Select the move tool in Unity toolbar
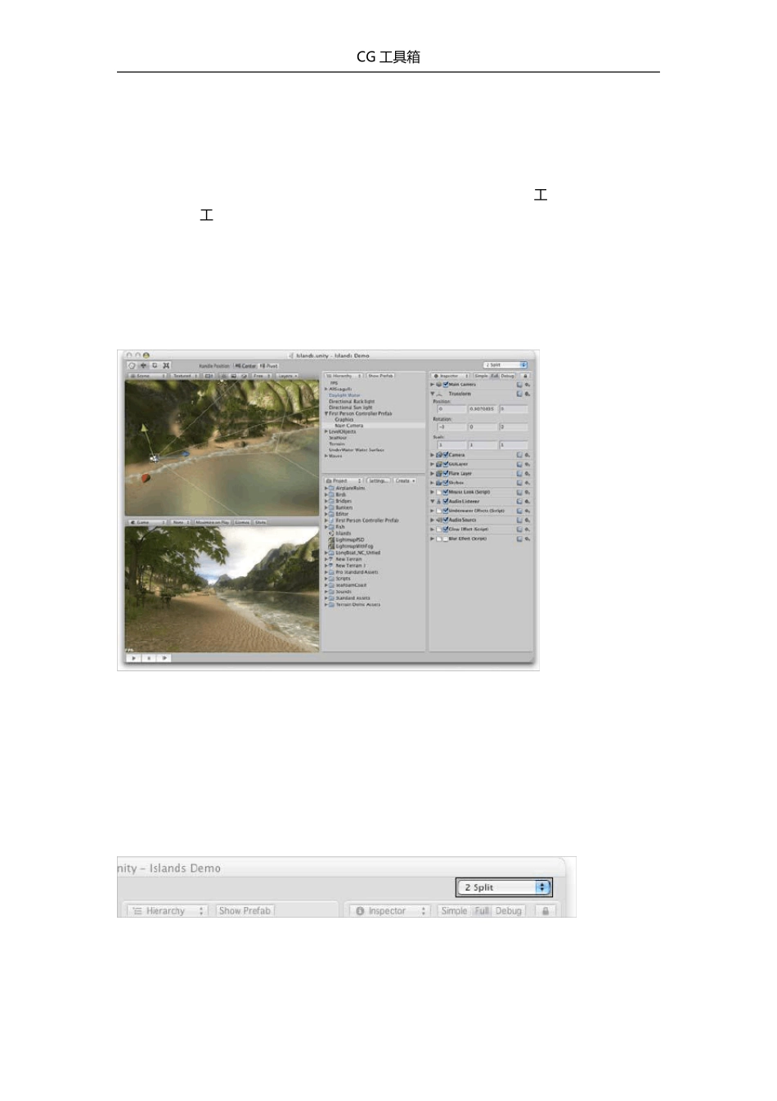The image size is (777, 1101). (x=143, y=366)
